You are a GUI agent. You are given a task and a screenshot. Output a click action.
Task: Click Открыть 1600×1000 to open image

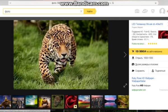point(144,58)
